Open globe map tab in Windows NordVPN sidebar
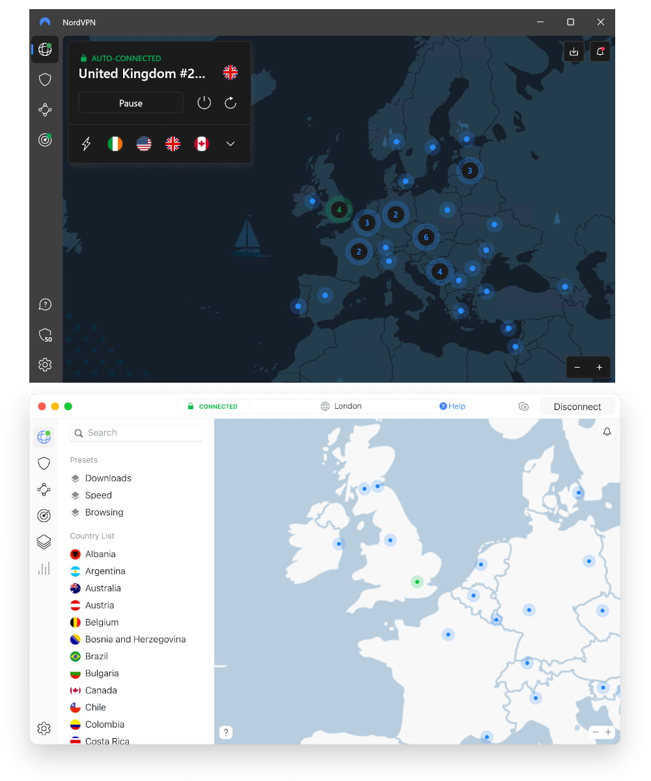 coord(45,49)
